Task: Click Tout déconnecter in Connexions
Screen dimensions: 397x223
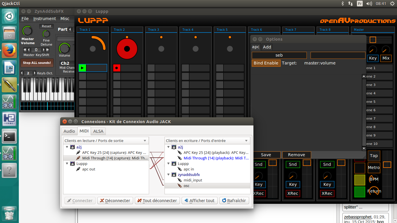Action: pyautogui.click(x=157, y=201)
